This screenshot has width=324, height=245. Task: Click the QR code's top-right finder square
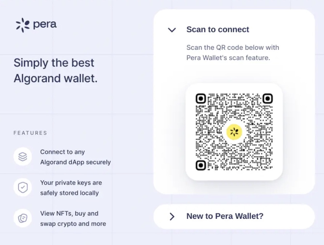[x=268, y=99]
